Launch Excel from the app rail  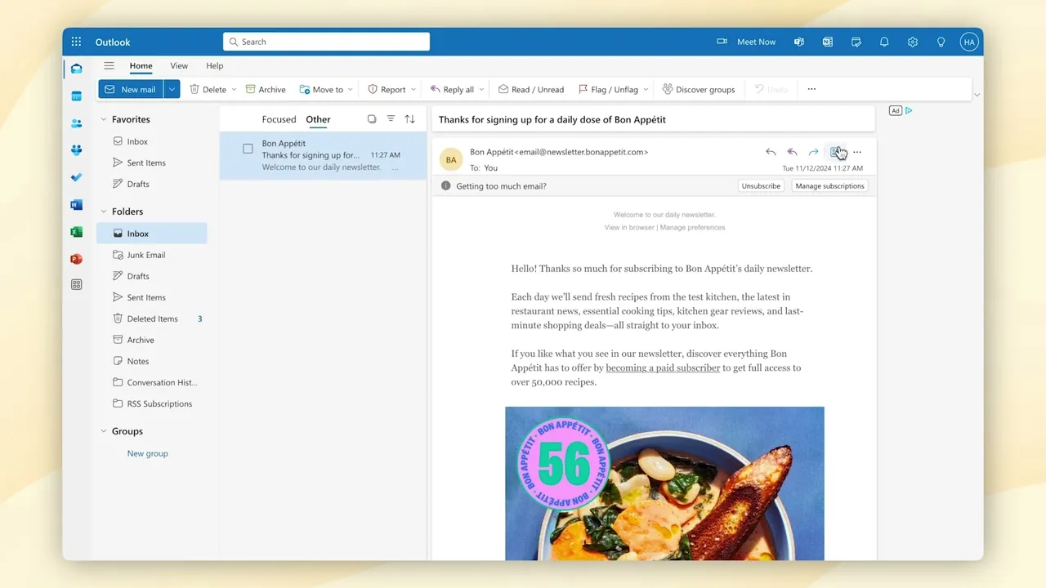point(76,232)
